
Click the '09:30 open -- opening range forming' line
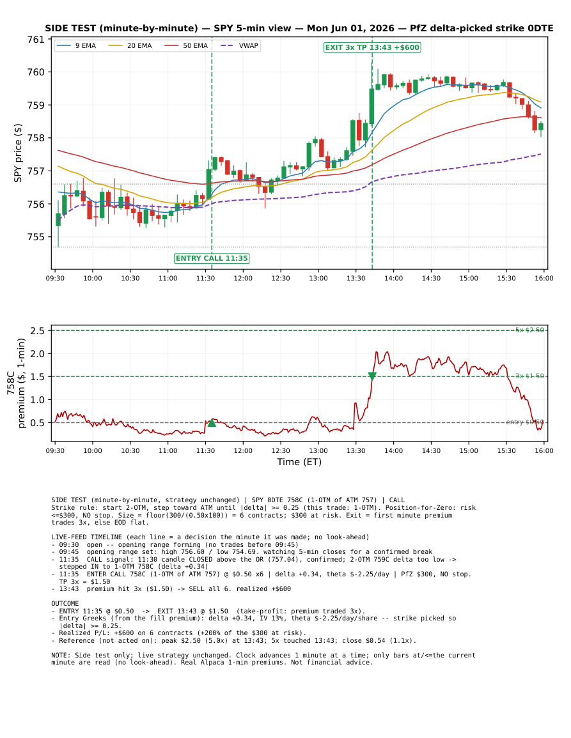(x=175, y=544)
